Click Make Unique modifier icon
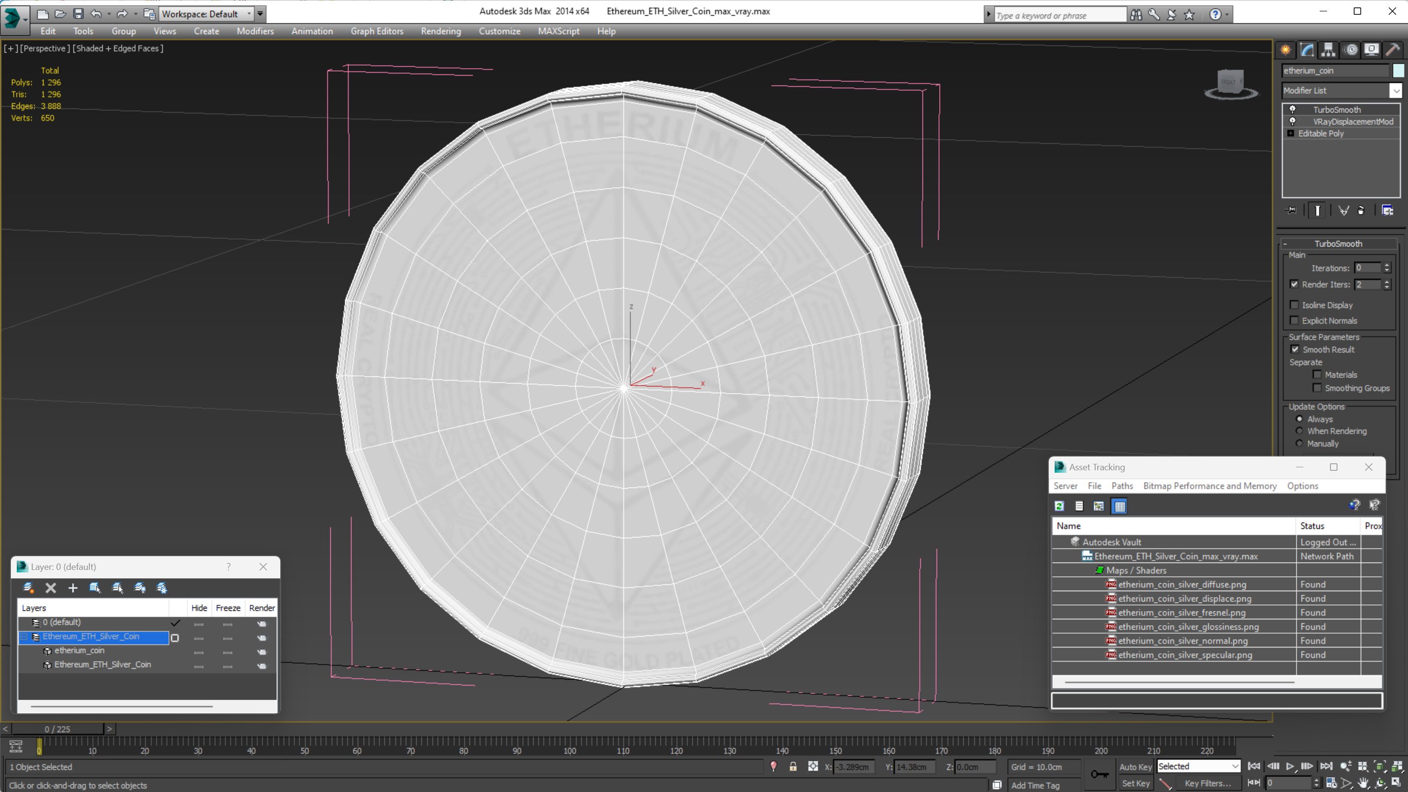 tap(1343, 210)
